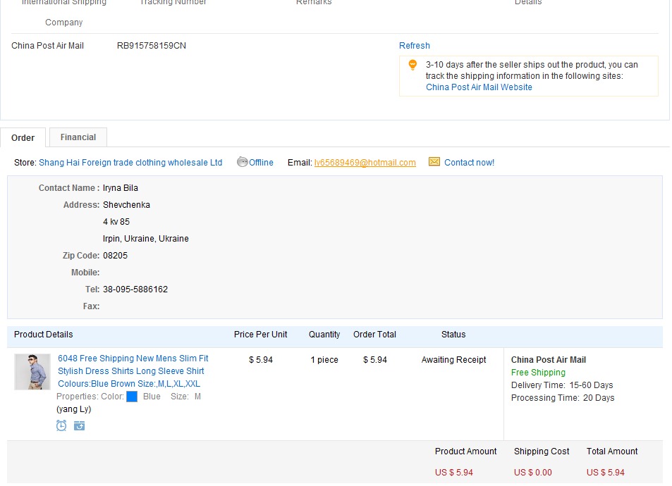The image size is (672, 486).
Task: Click the Offline chat status icon
Action: [x=243, y=162]
